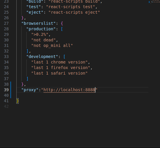Open the http://localhost:8888 link
The width and height of the screenshot is (160, 148).
pos(69,90)
